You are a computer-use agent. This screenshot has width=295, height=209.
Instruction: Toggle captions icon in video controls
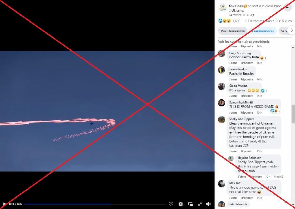pyautogui.click(x=171, y=204)
